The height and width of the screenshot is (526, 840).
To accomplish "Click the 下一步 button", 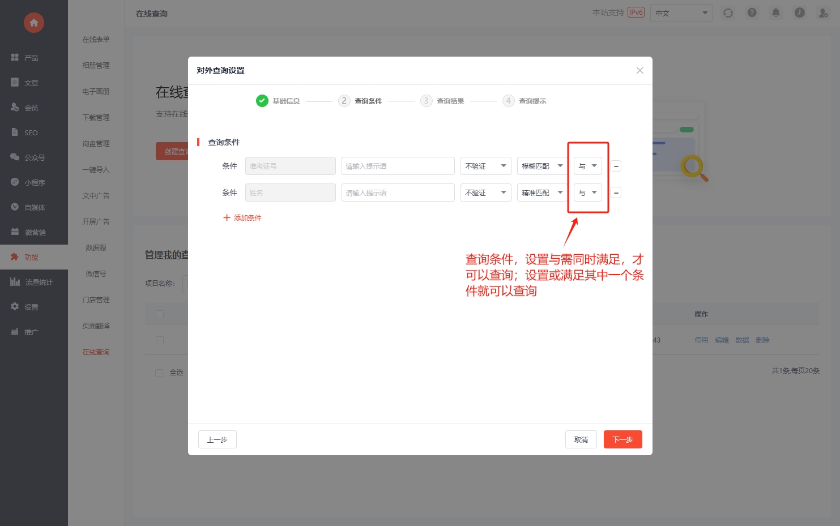I will (622, 439).
